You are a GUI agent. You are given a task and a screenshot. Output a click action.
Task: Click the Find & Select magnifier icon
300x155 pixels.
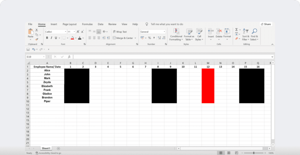254,31
